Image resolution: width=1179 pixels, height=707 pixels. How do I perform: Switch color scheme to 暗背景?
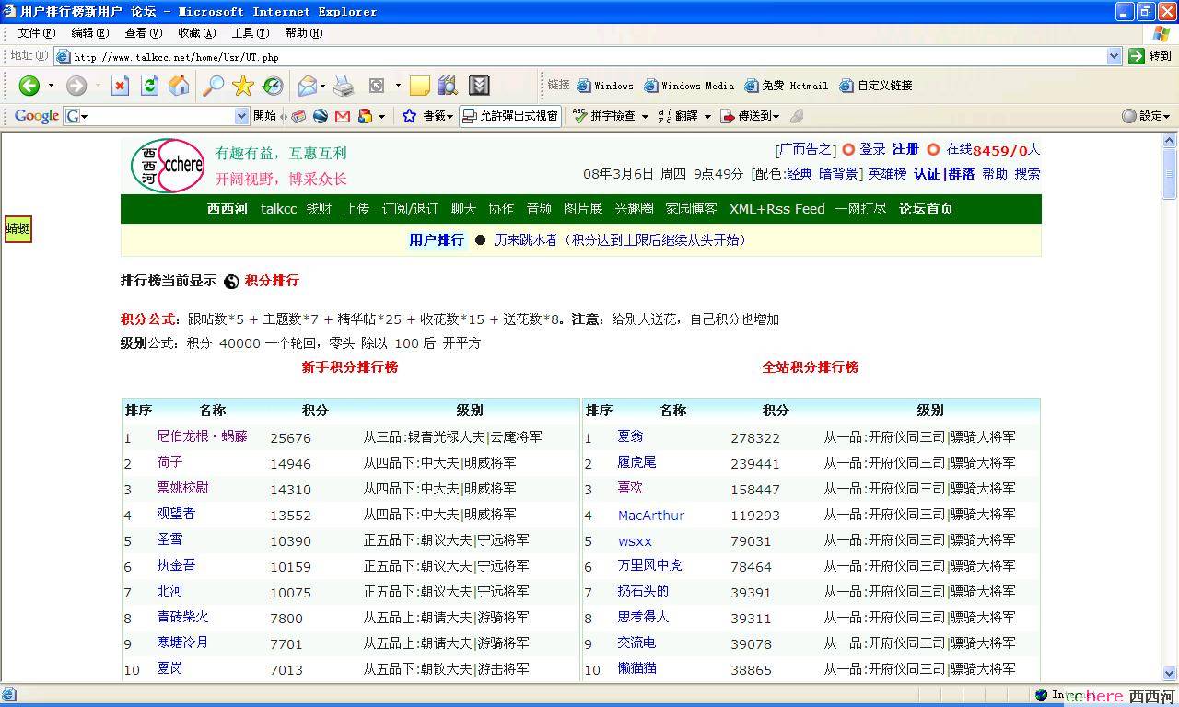click(838, 173)
